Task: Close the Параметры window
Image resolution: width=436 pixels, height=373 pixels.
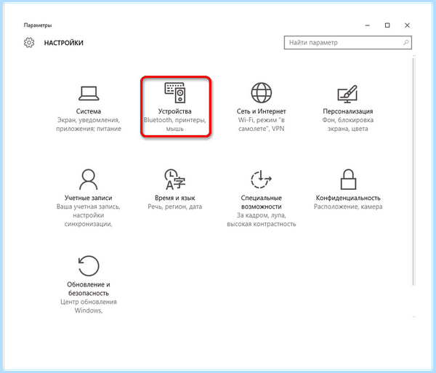Action: pyautogui.click(x=407, y=25)
